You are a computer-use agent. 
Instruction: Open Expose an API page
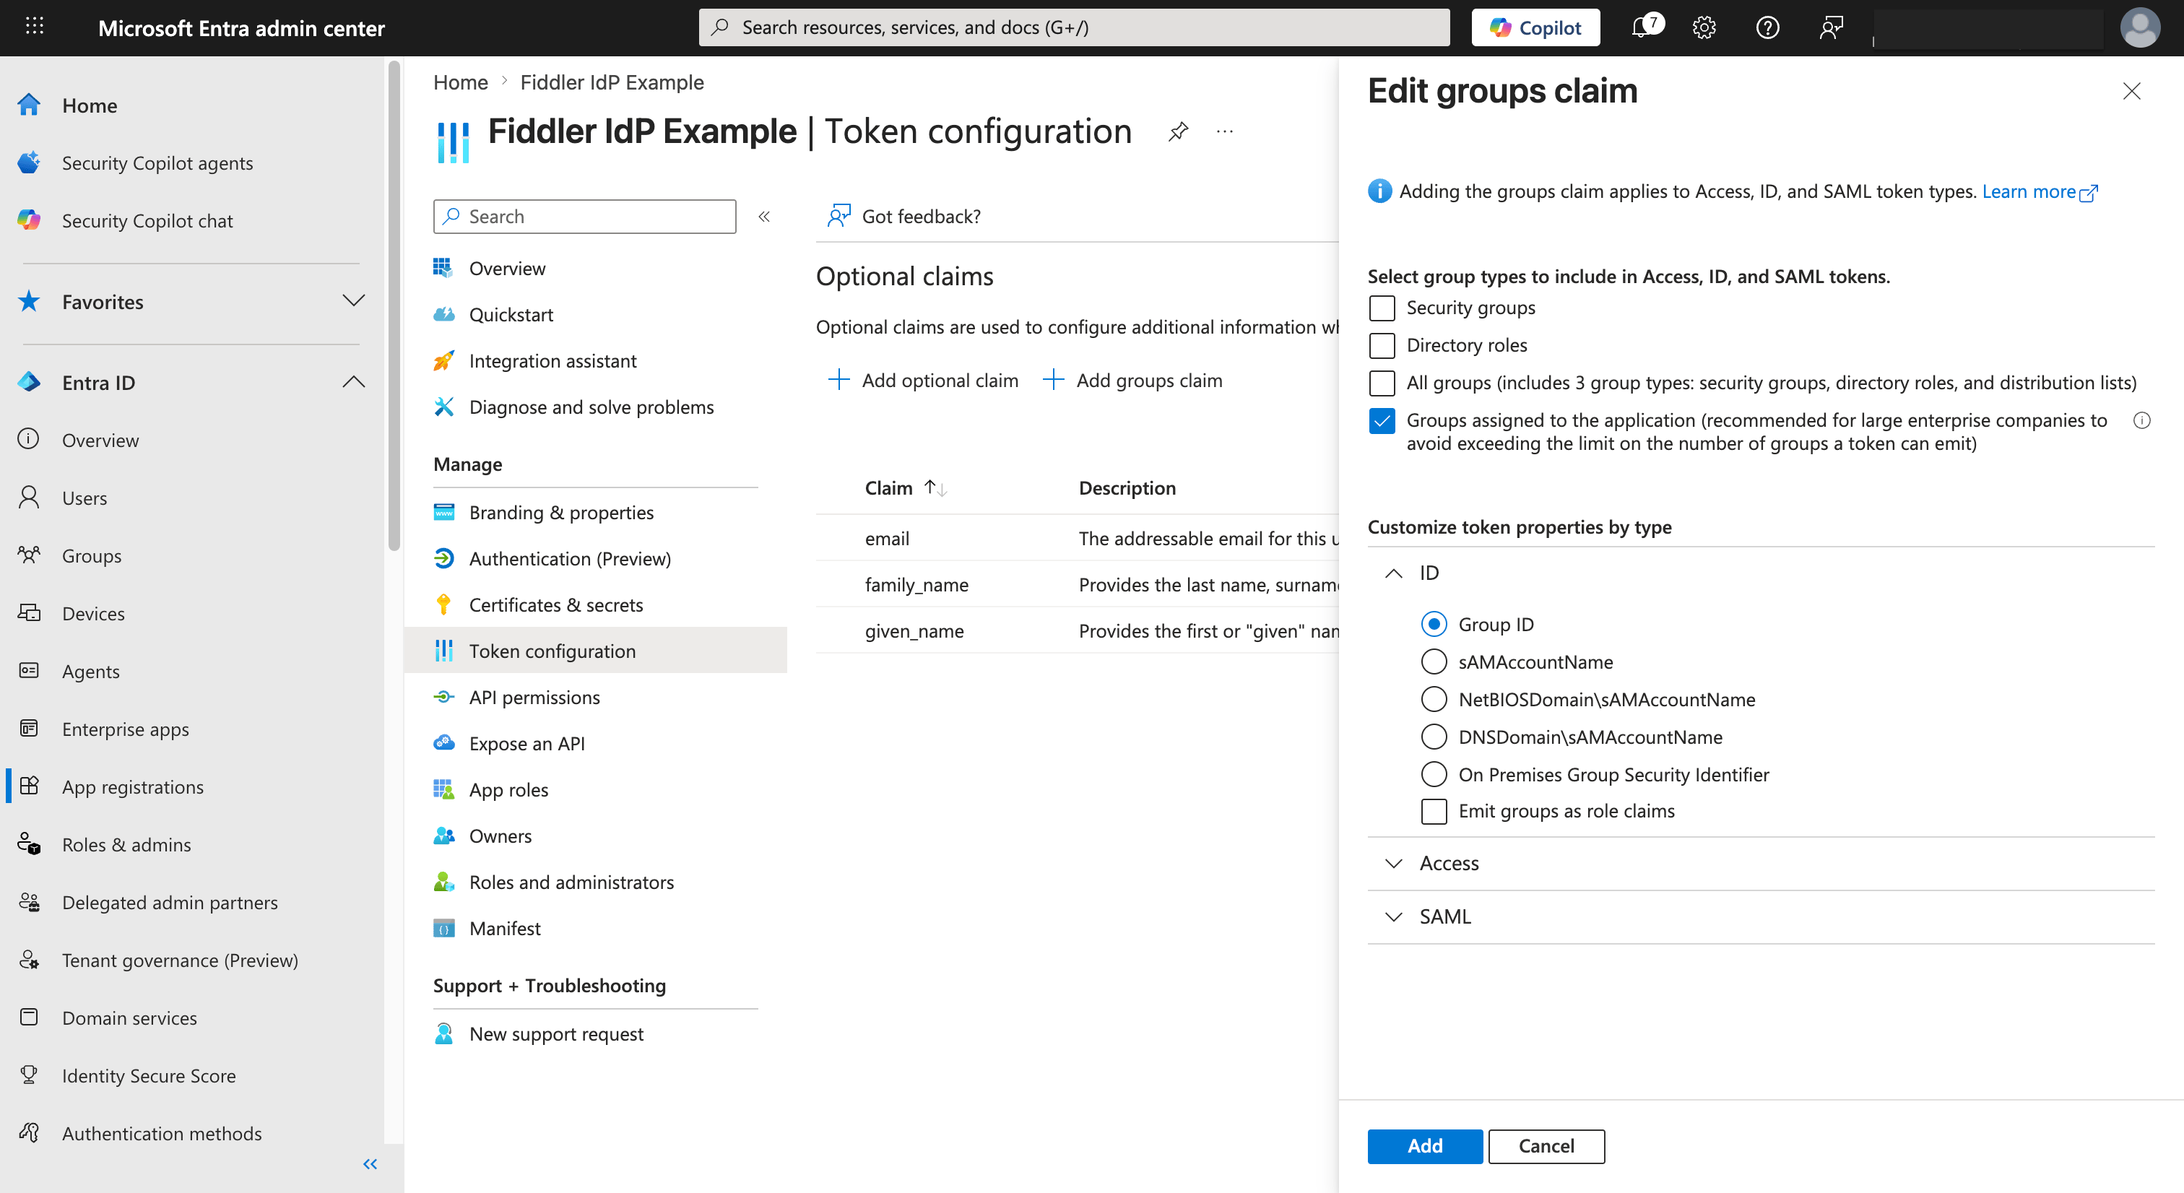coord(526,744)
